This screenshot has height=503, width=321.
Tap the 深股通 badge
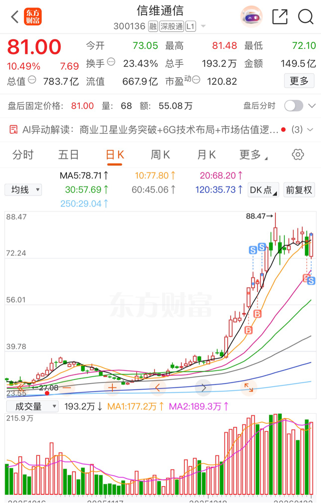171,27
